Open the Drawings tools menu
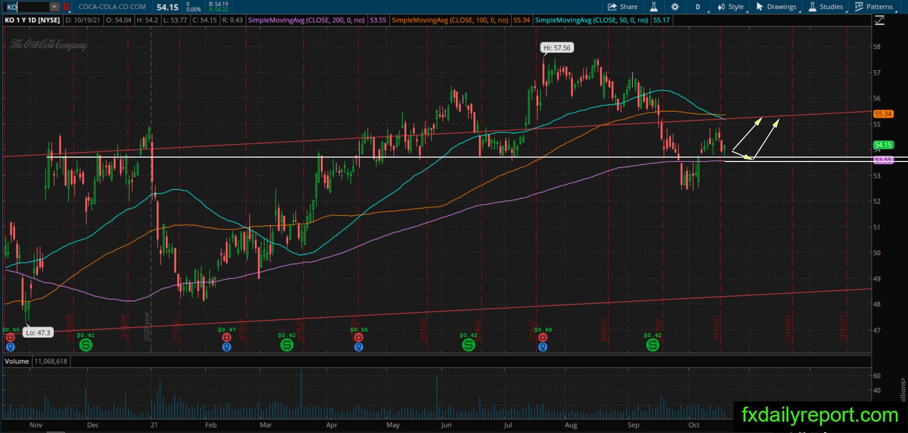 click(x=776, y=7)
